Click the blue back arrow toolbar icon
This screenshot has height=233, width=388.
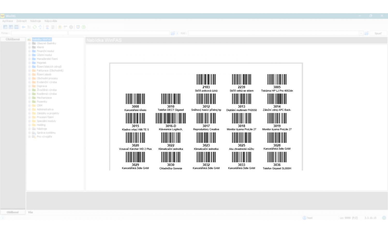[x=24, y=27]
